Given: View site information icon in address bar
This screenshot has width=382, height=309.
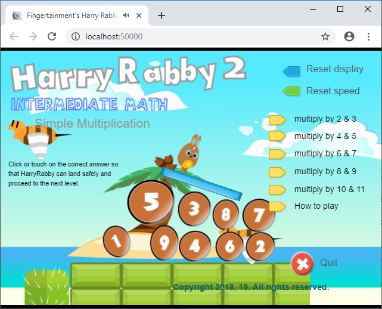Looking at the screenshot, I should [76, 36].
